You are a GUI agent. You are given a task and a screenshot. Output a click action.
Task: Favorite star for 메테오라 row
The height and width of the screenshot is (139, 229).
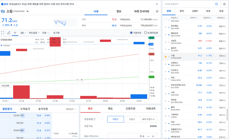[166, 34]
